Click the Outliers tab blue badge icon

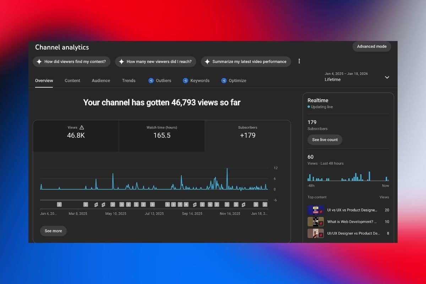[151, 81]
